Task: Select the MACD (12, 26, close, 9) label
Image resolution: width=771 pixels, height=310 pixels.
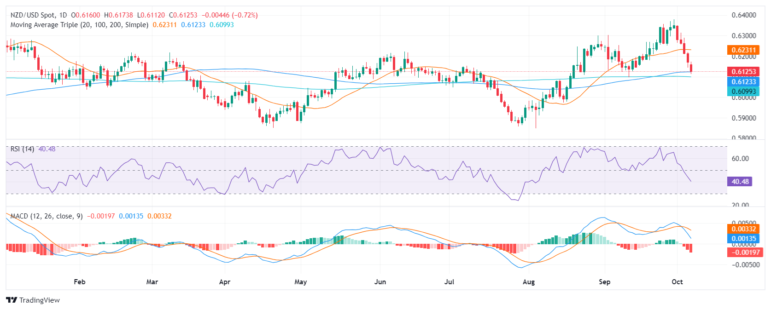Action: pos(47,216)
